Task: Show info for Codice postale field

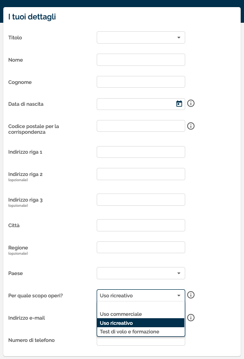Action: click(191, 126)
